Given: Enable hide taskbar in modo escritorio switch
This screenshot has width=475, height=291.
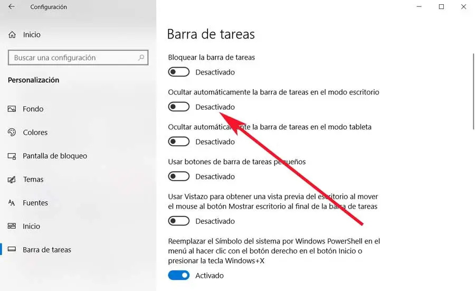Looking at the screenshot, I should (179, 107).
